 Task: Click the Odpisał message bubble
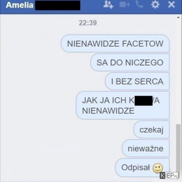tap(142, 168)
